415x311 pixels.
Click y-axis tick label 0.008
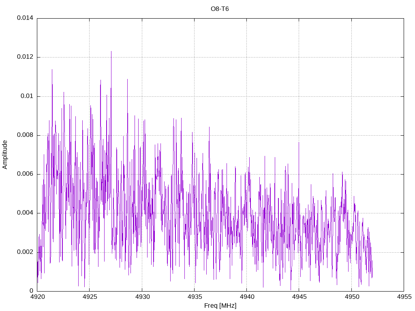tap(25, 135)
